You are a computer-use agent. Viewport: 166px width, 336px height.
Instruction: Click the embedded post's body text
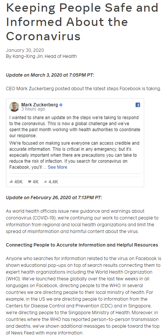pos(74,142)
